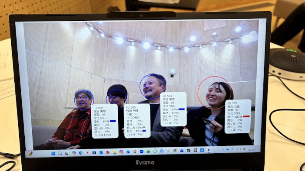Show hidden tray icons chevron

coord(223,150)
